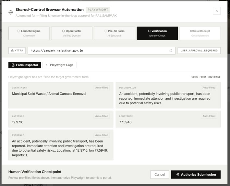Click the PLAYWRIGHT badge next to title

(98, 10)
